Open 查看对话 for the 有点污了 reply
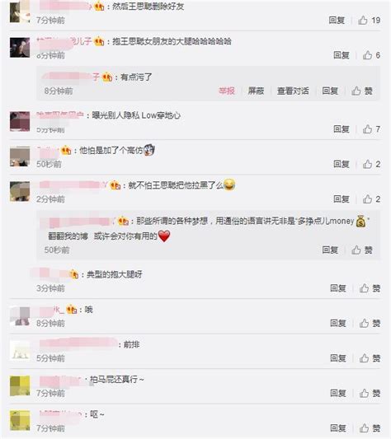The height and width of the screenshot is (439, 391). [293, 91]
